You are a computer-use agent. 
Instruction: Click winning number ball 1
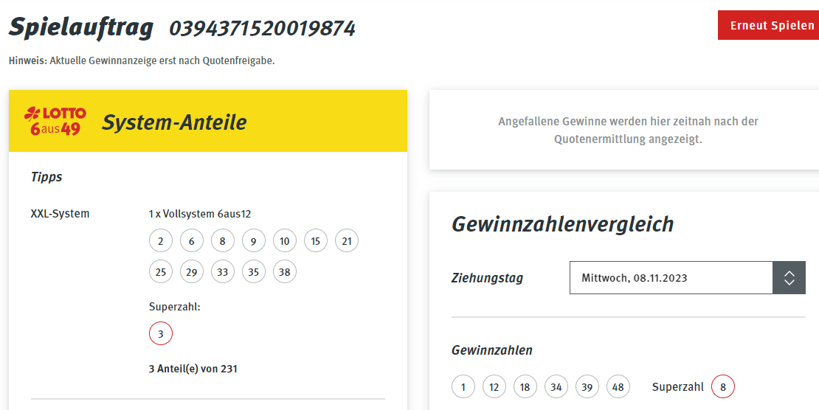pyautogui.click(x=463, y=387)
